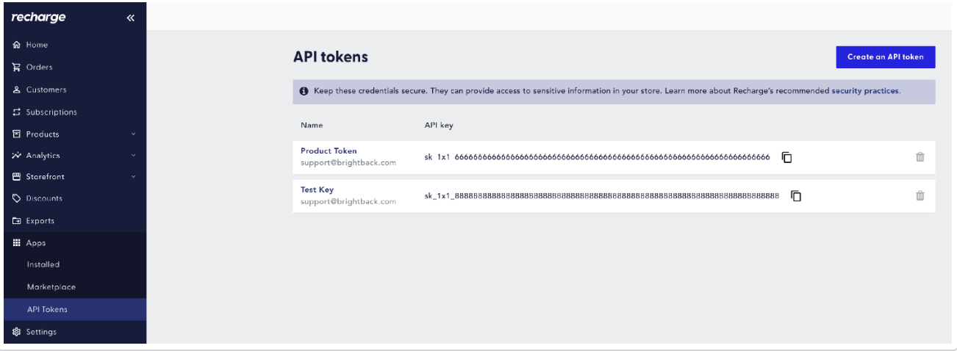Expand the Analytics submenu chevron
The height and width of the screenshot is (351, 957).
(134, 156)
